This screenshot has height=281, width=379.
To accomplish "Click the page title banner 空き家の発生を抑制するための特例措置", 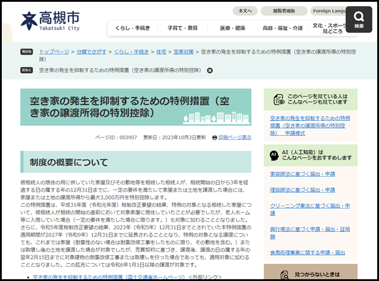I will point(136,107).
